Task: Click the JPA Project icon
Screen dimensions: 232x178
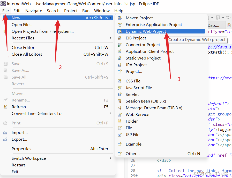Action: click(119, 65)
